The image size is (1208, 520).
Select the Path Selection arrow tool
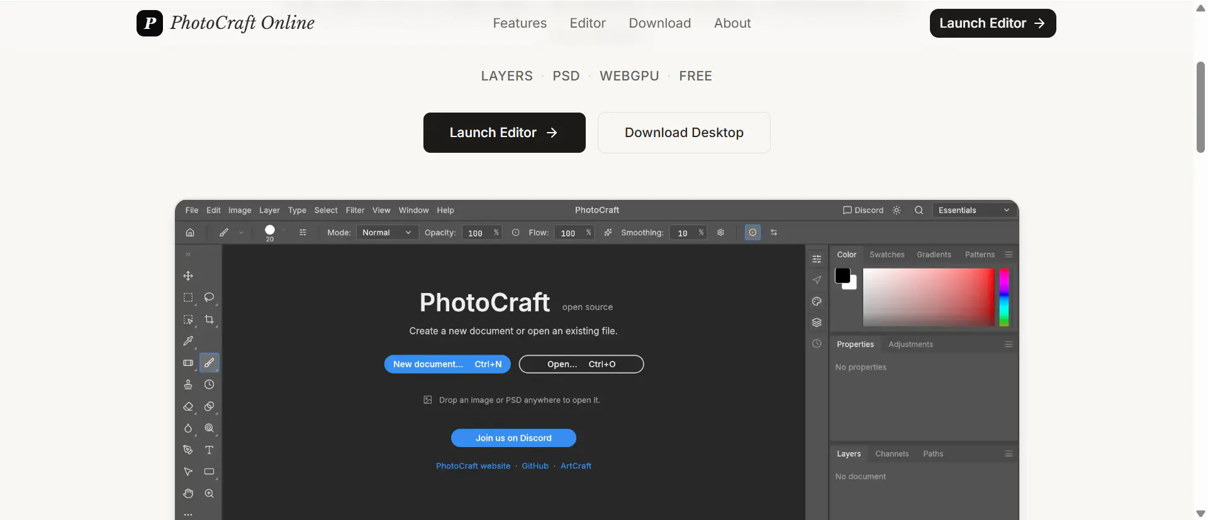pyautogui.click(x=188, y=472)
